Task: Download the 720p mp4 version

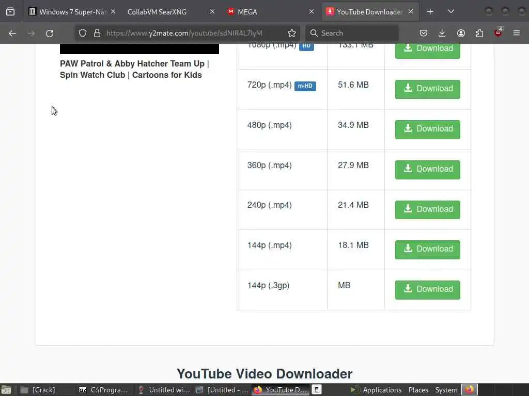Action: [x=427, y=89]
